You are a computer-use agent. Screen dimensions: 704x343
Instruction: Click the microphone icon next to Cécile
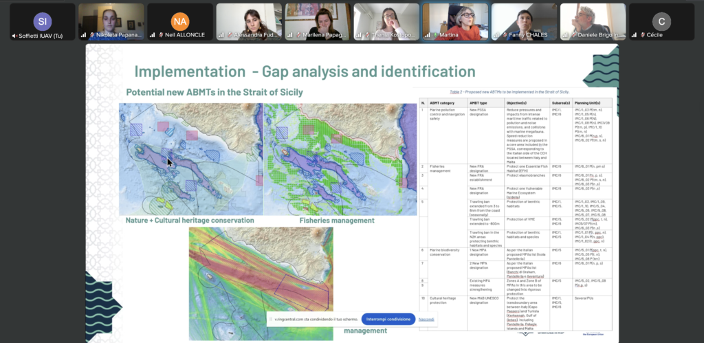tap(642, 35)
